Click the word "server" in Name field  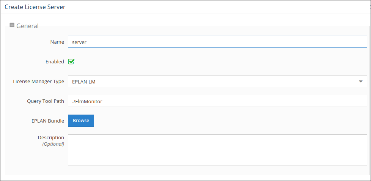coord(79,42)
